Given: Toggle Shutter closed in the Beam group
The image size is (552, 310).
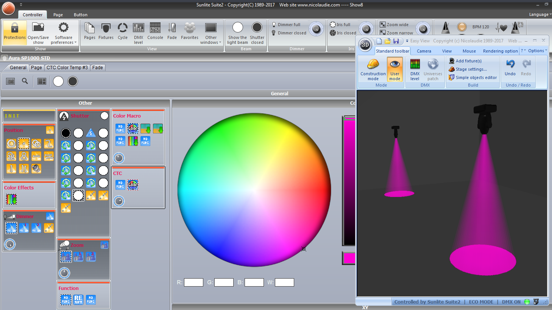Looking at the screenshot, I should 257,33.
